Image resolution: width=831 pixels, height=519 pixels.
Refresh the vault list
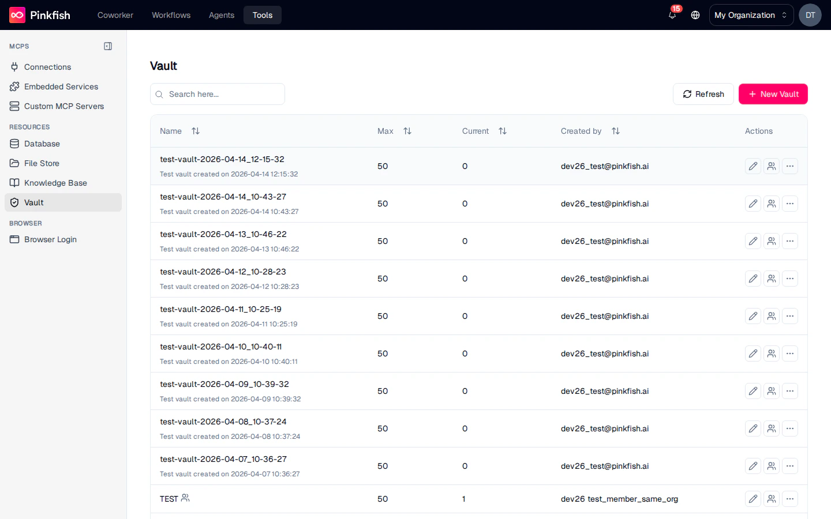[x=703, y=94]
